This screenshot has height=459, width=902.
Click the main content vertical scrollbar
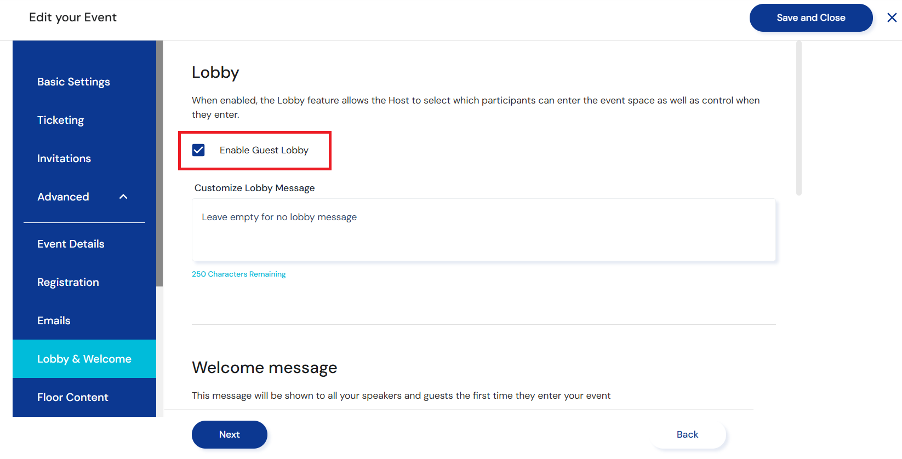[x=799, y=118]
